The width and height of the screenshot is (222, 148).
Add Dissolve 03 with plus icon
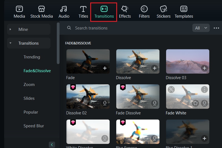[x=205, y=68]
